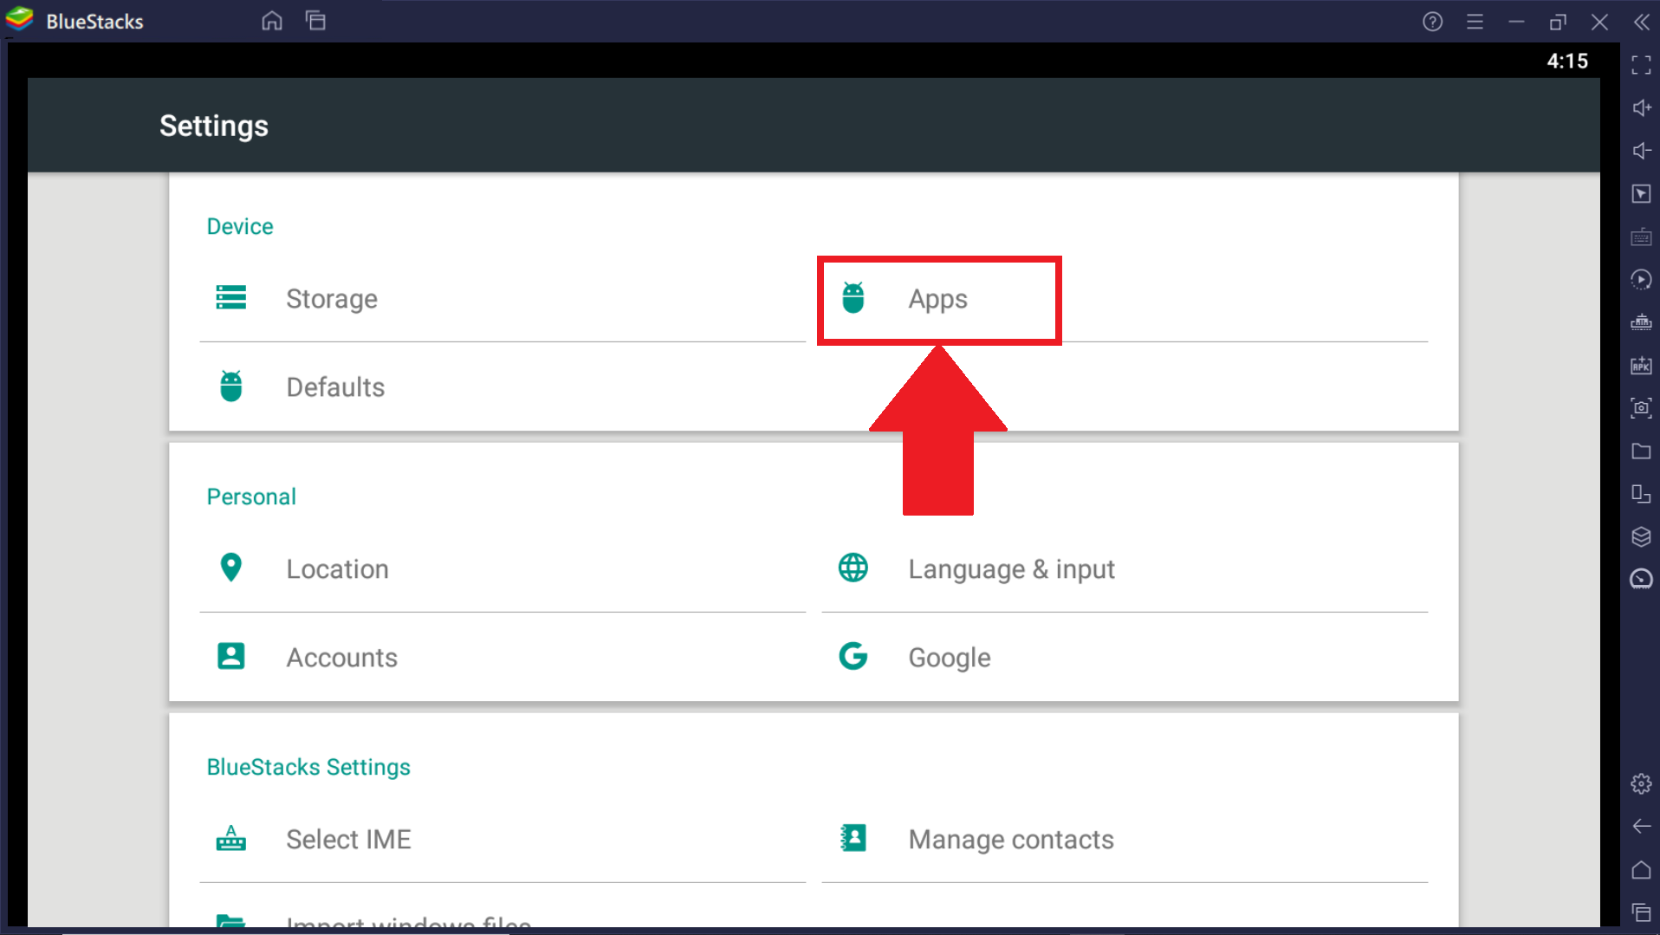The height and width of the screenshot is (935, 1660).
Task: Open Location settings
Action: coord(337,569)
